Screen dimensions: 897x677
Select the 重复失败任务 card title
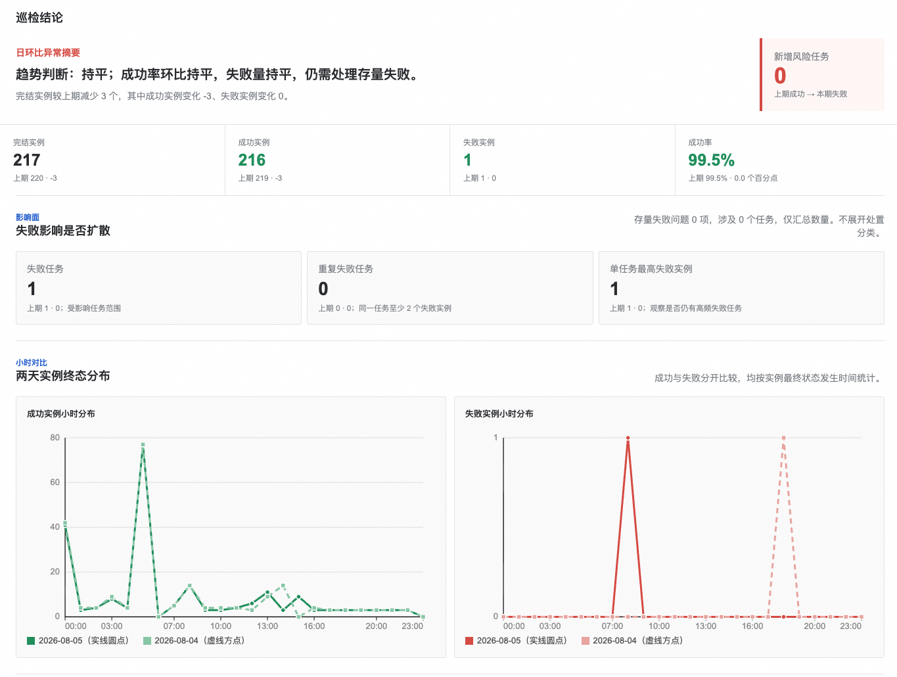pos(346,269)
